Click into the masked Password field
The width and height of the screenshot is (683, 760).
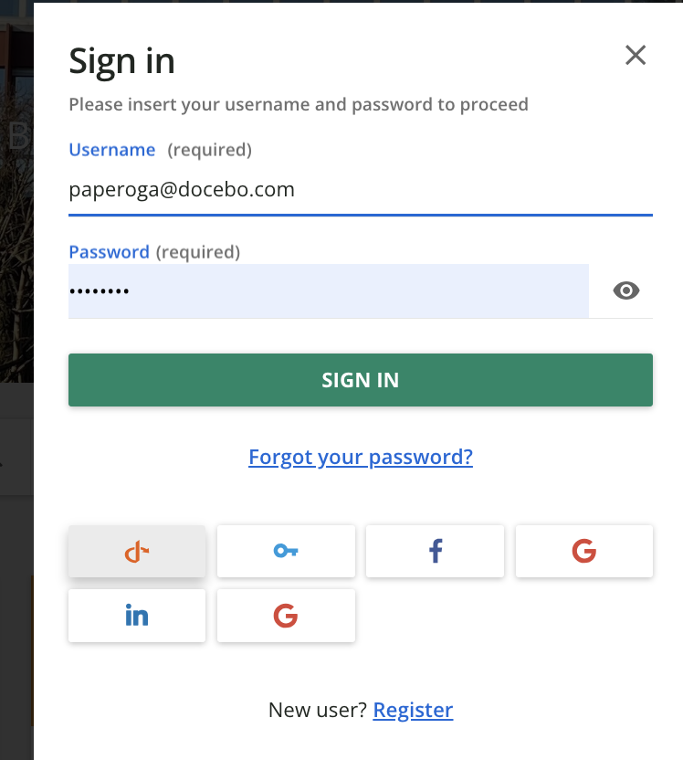tap(329, 291)
